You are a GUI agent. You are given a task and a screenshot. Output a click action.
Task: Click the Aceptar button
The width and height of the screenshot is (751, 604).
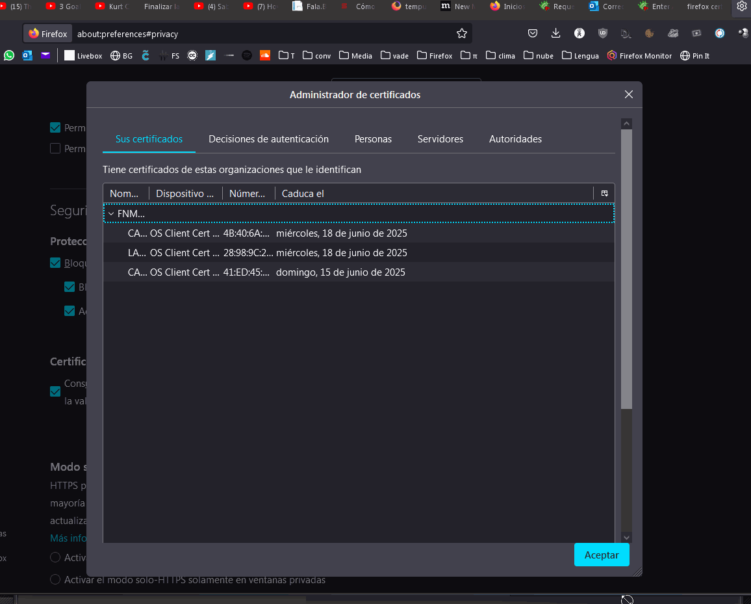click(602, 555)
